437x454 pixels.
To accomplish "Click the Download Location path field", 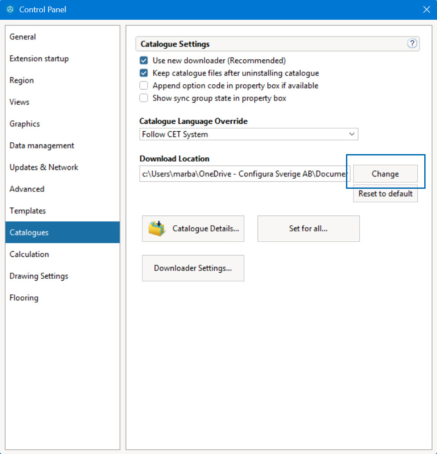I will pos(245,174).
